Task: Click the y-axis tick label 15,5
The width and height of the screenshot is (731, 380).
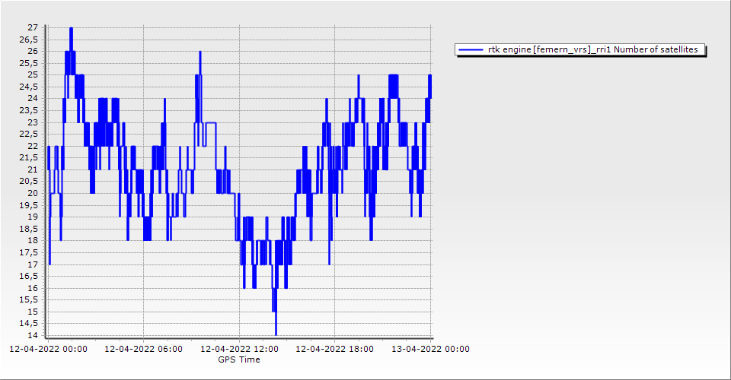Action: [30, 300]
